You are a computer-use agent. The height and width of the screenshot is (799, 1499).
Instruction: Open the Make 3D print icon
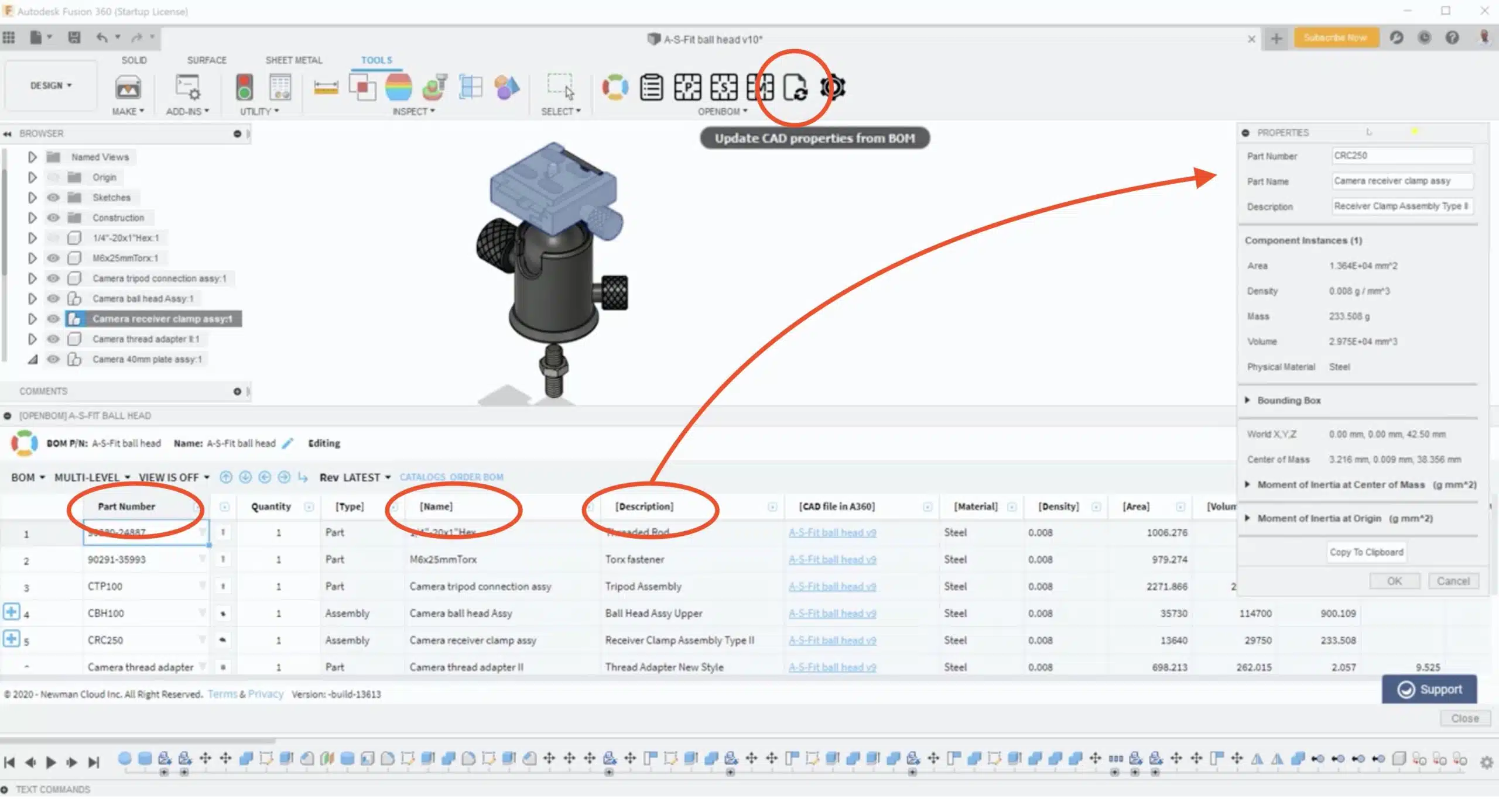tap(128, 88)
